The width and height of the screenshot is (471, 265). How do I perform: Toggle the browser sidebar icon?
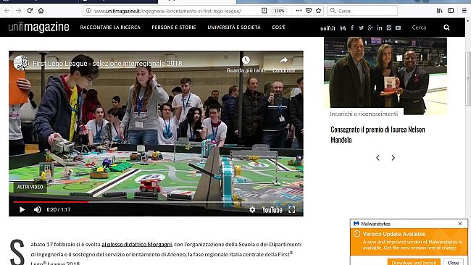pyautogui.click(x=451, y=11)
